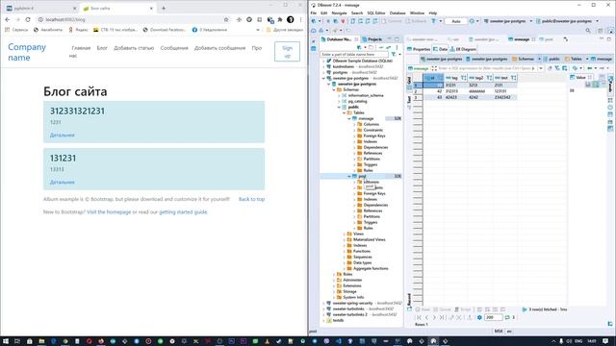Open the Chrome profile avatar
616x346 pixels.
[291, 19]
